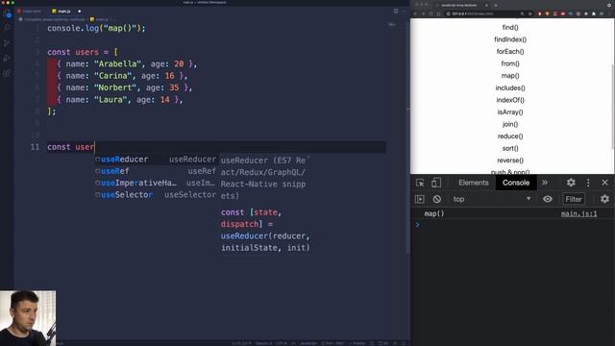Click the "Norbert" string in the users array
Image resolution: width=615 pixels, height=346 pixels.
[x=114, y=87]
